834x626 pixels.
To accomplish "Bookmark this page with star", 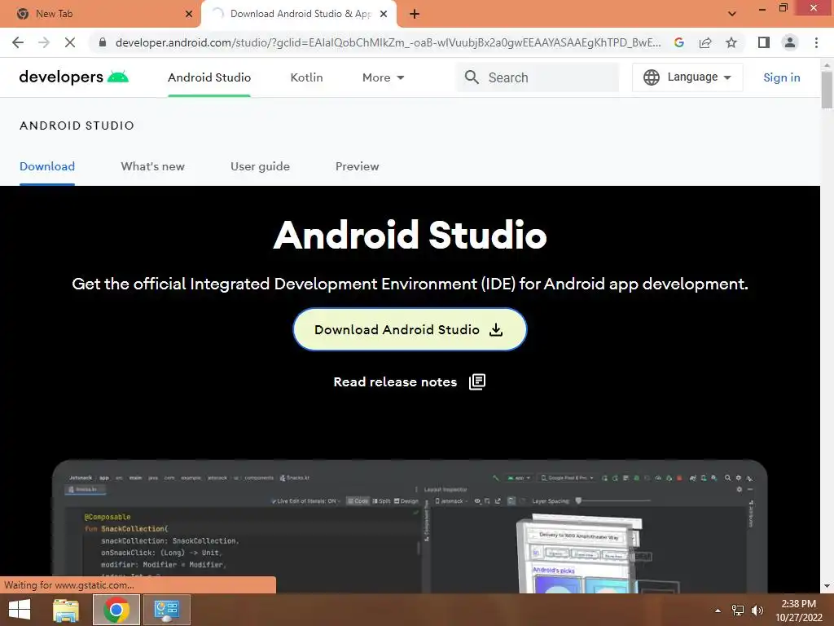I will (731, 42).
